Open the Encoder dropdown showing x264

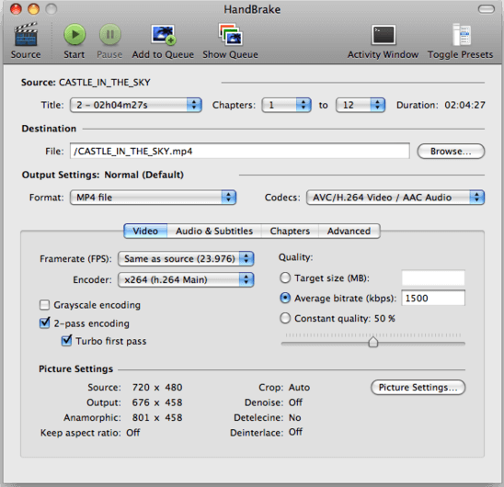(x=186, y=279)
